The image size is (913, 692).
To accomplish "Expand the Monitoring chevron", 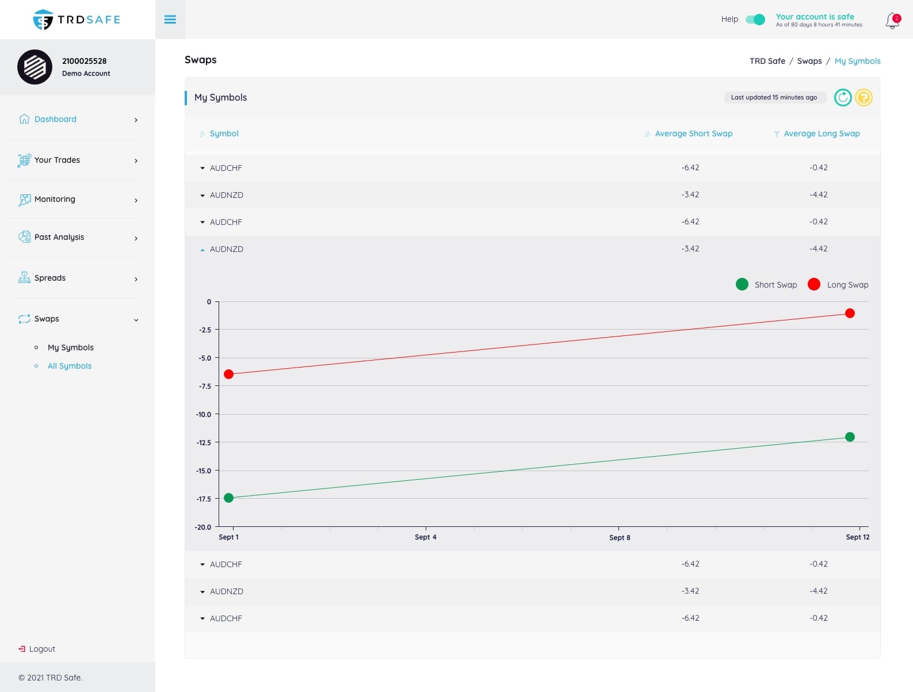I will click(x=136, y=200).
